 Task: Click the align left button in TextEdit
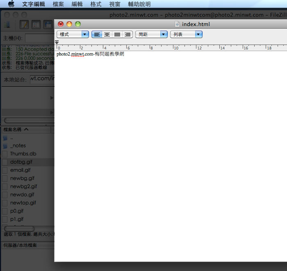pyautogui.click(x=97, y=34)
